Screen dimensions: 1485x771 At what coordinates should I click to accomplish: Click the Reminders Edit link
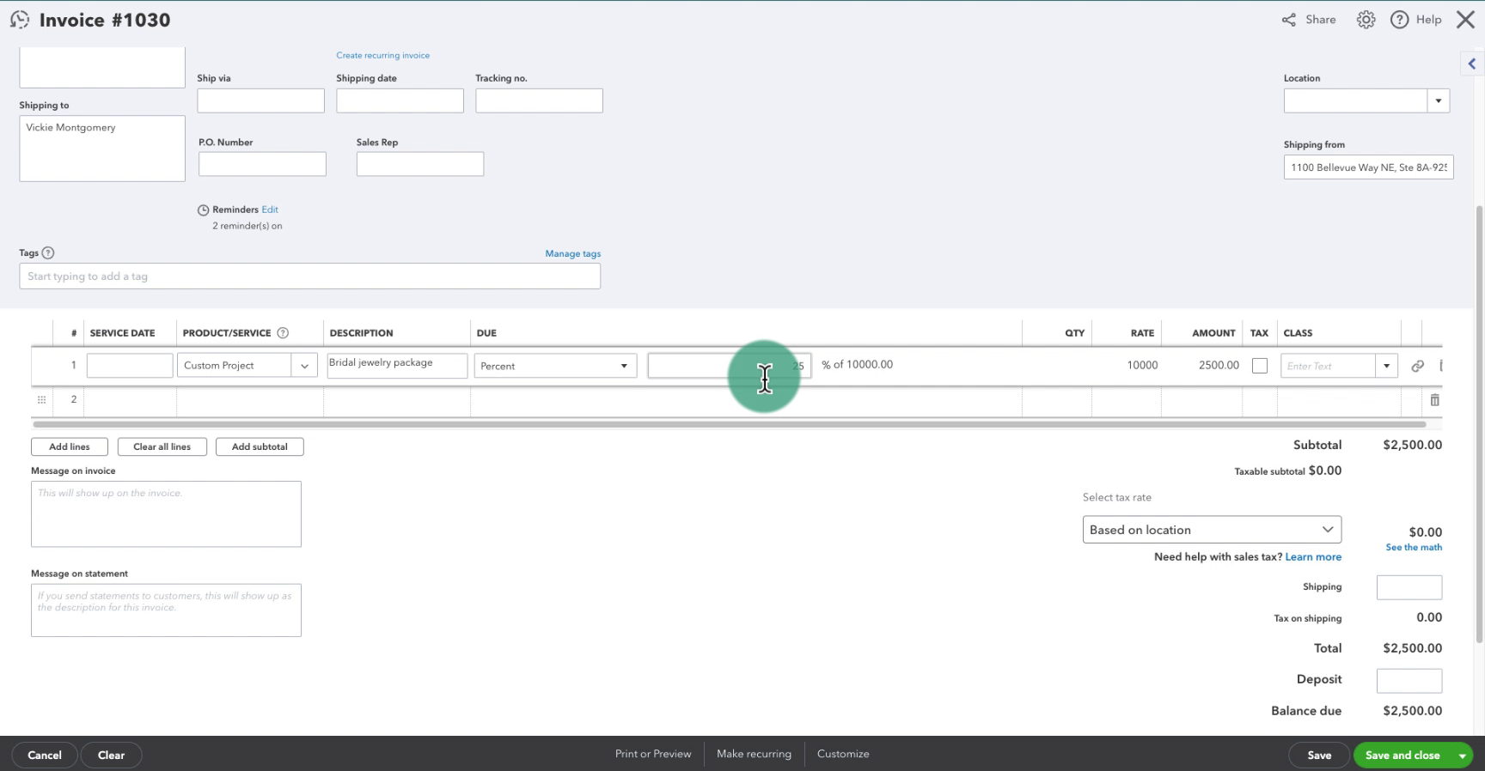pos(270,209)
